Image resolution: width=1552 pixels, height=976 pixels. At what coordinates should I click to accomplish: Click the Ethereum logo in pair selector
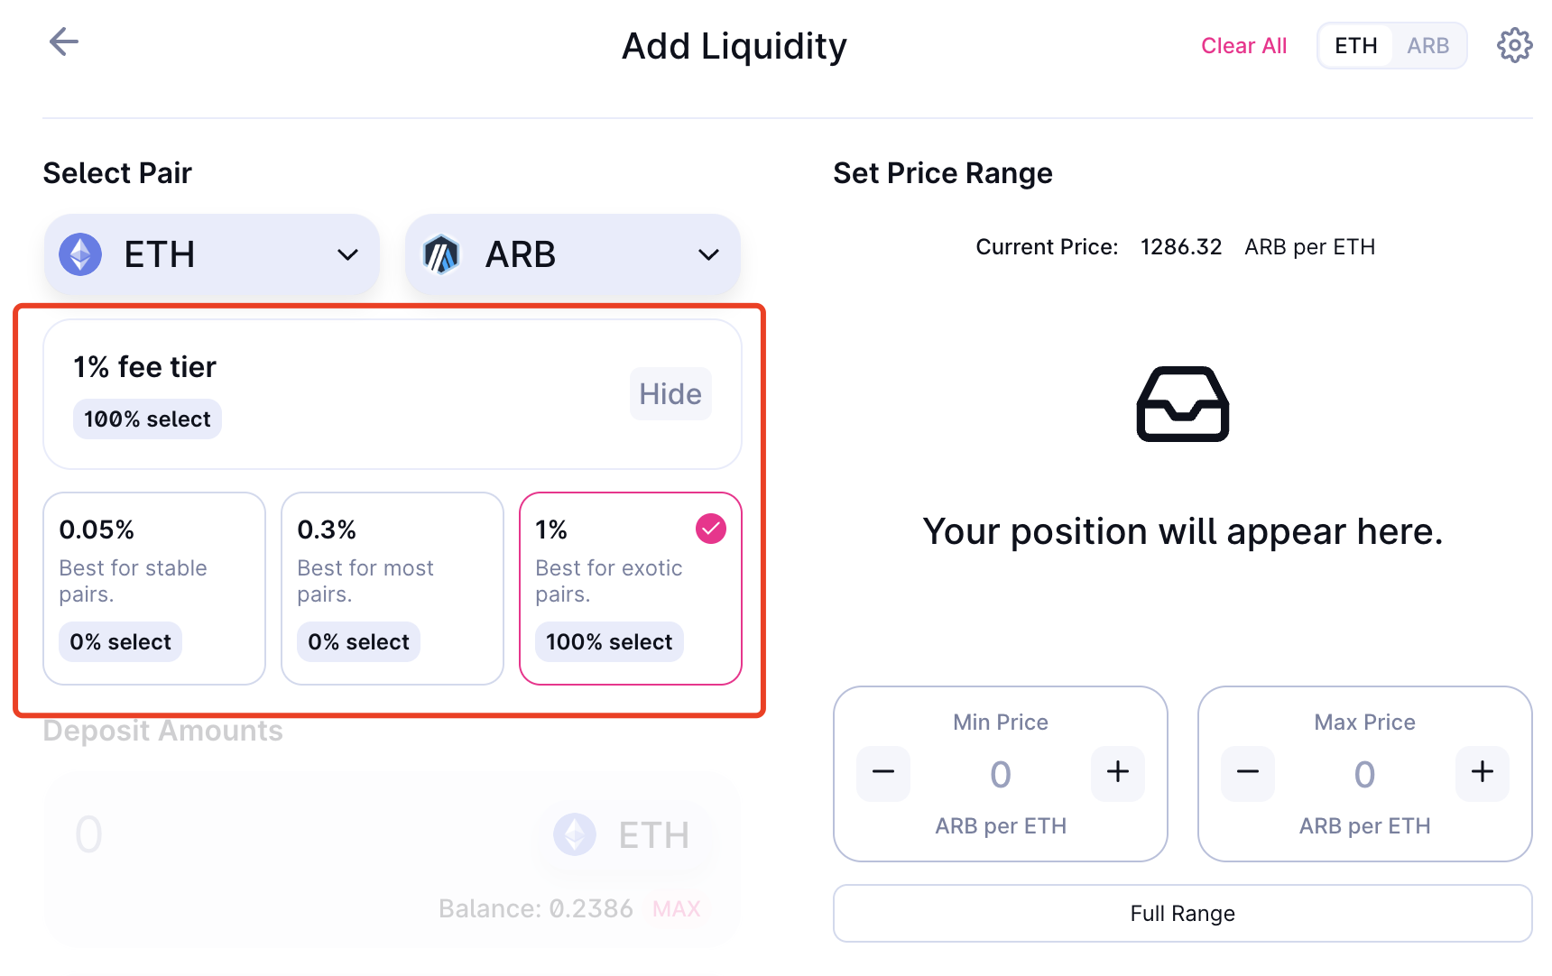pos(80,254)
